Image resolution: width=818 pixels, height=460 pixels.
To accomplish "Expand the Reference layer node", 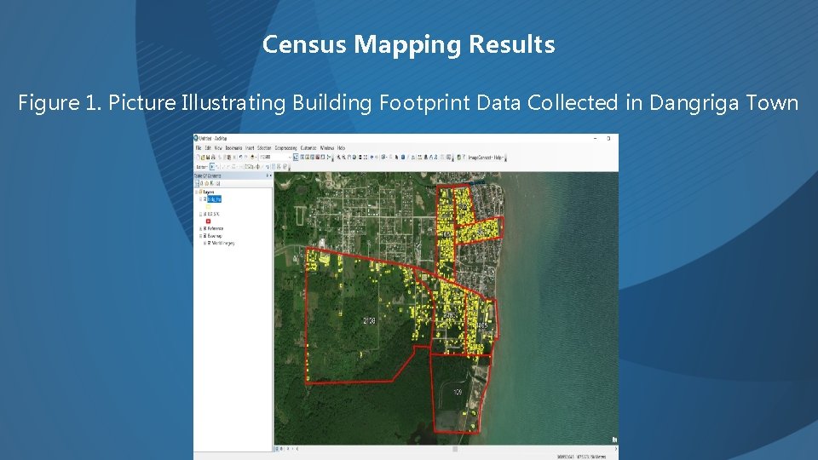I will (200, 228).
